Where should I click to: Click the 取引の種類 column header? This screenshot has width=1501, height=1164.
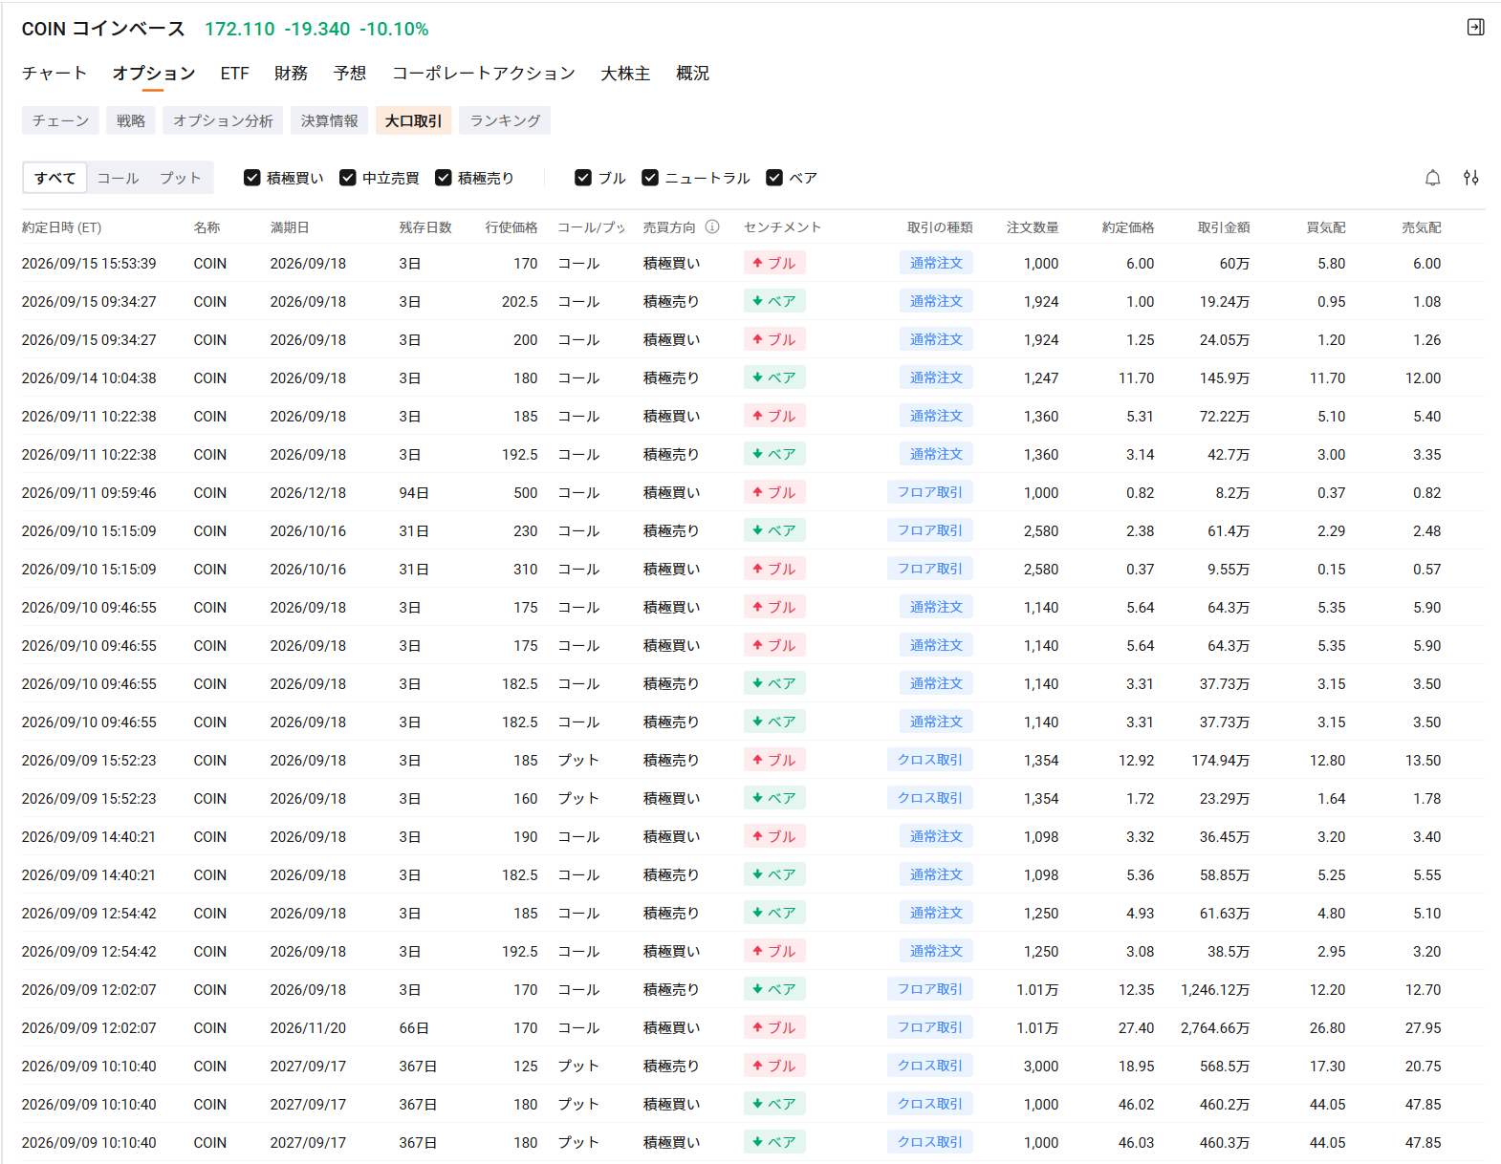coord(940,227)
